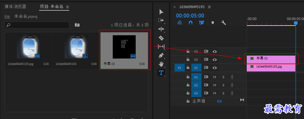The image size is (304, 119).
Task: Toggle V1 source patching button
Action: (180, 68)
